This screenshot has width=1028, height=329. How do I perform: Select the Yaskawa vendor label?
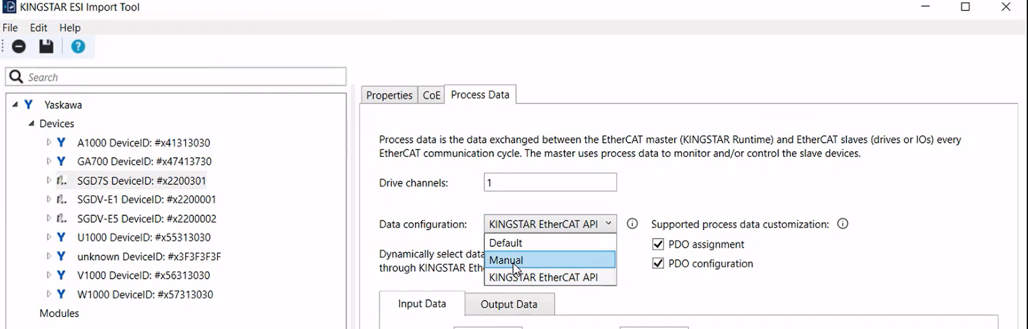(x=63, y=105)
